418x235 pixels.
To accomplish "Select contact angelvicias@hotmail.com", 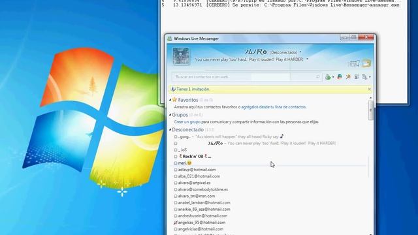I will coord(201,229).
